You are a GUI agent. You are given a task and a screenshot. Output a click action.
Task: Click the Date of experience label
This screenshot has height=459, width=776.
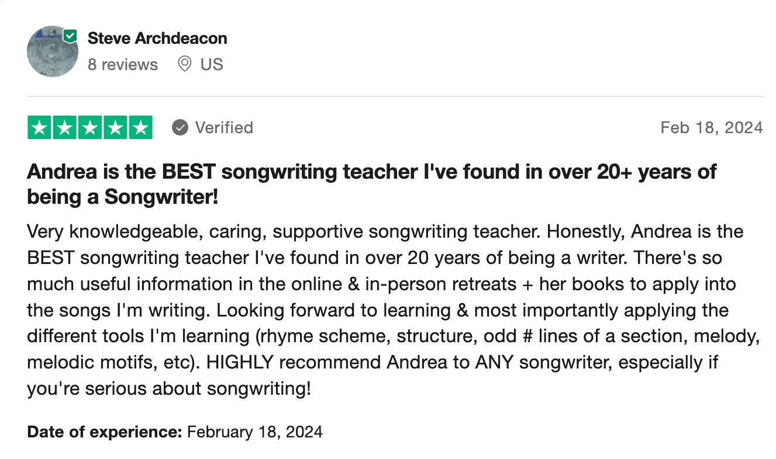click(105, 432)
